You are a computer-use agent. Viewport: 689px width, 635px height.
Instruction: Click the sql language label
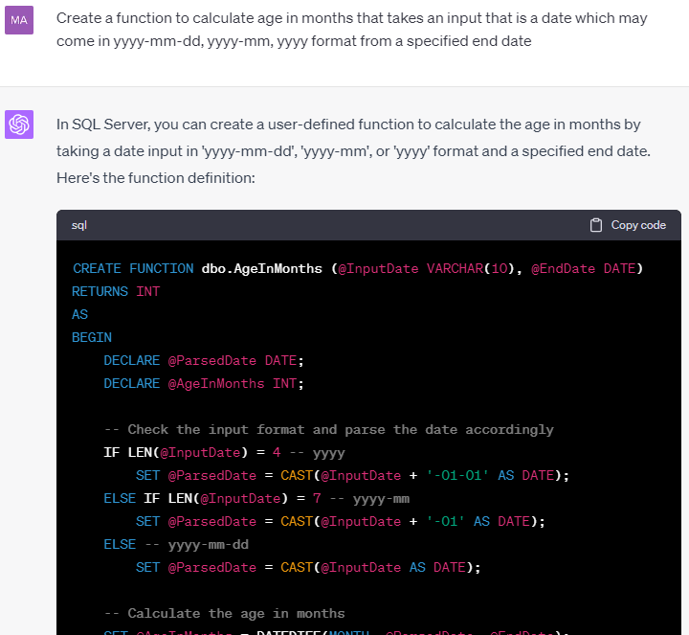(79, 225)
